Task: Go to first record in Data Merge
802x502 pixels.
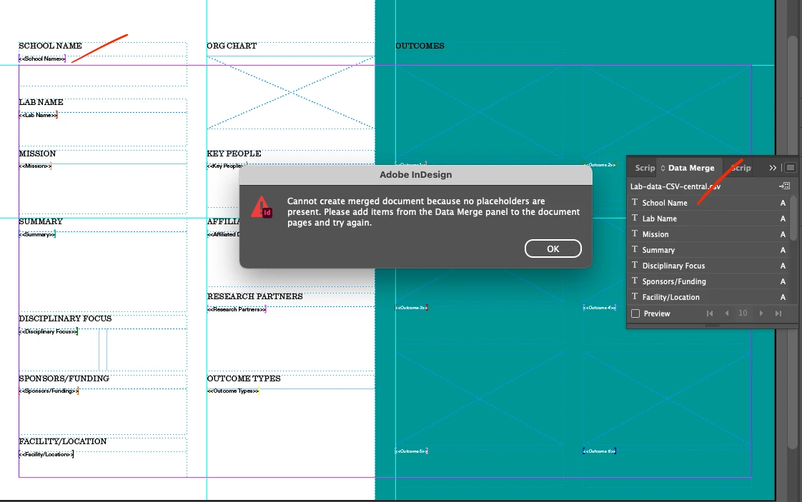Action: (x=709, y=313)
